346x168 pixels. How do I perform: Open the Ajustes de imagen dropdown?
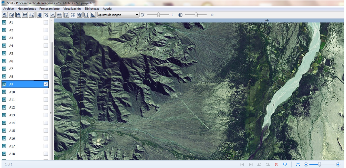tap(118, 15)
